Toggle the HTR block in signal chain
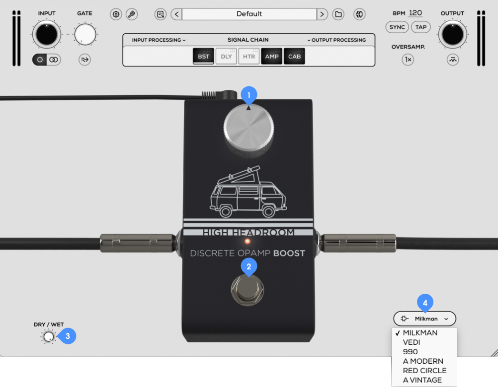The width and height of the screenshot is (498, 387). point(249,57)
